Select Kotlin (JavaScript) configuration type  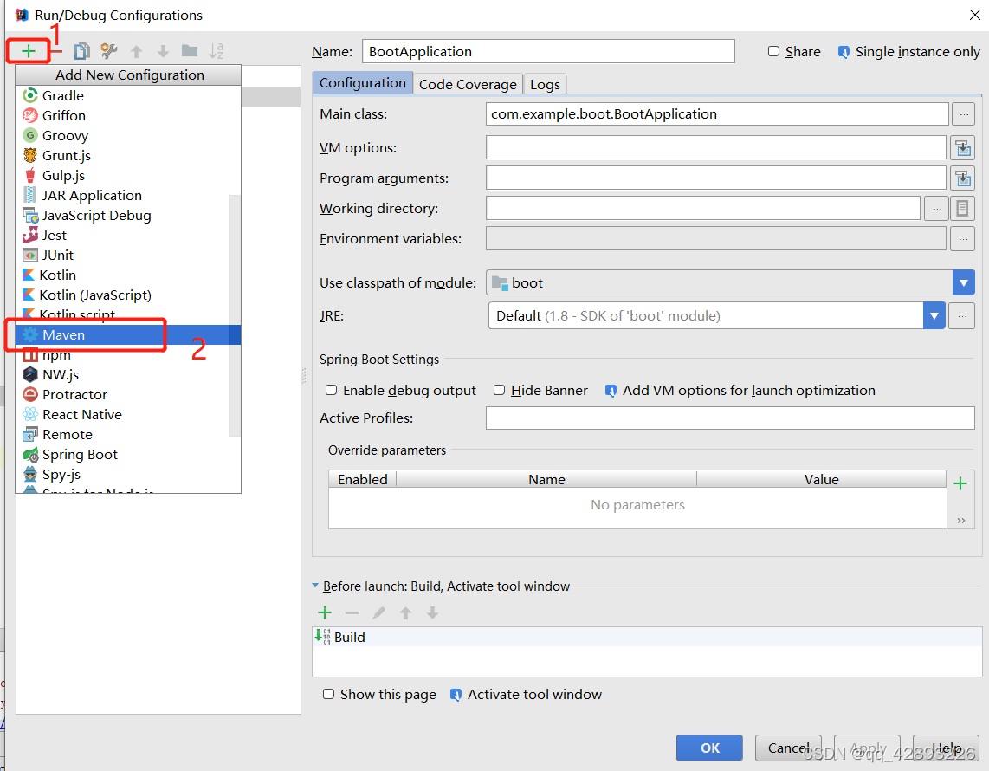[128, 295]
